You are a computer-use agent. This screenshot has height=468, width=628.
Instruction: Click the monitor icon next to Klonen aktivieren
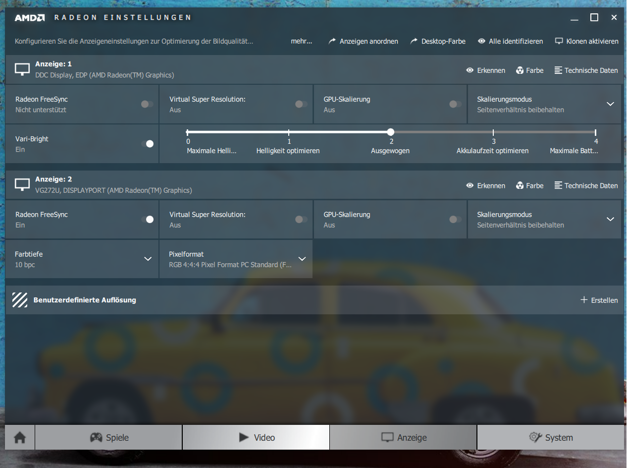click(559, 41)
